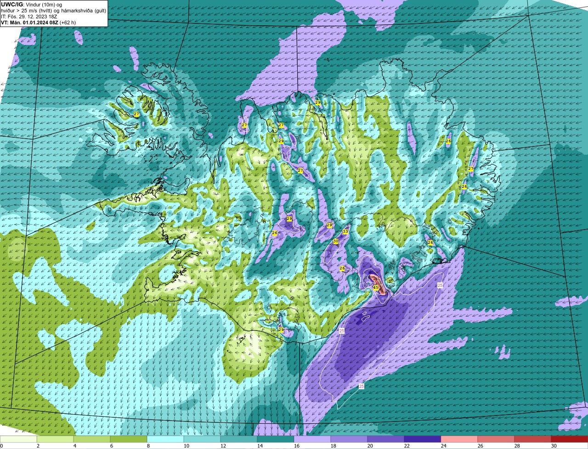Click the legend scale number 8

tap(148, 446)
